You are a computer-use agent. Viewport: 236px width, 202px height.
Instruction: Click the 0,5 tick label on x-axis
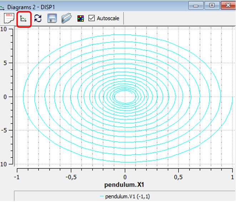[178, 177]
